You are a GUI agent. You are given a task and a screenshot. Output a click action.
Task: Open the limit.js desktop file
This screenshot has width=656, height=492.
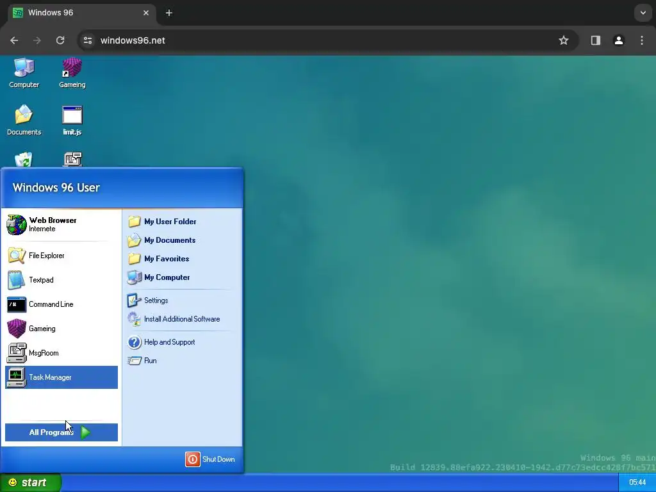click(x=72, y=120)
